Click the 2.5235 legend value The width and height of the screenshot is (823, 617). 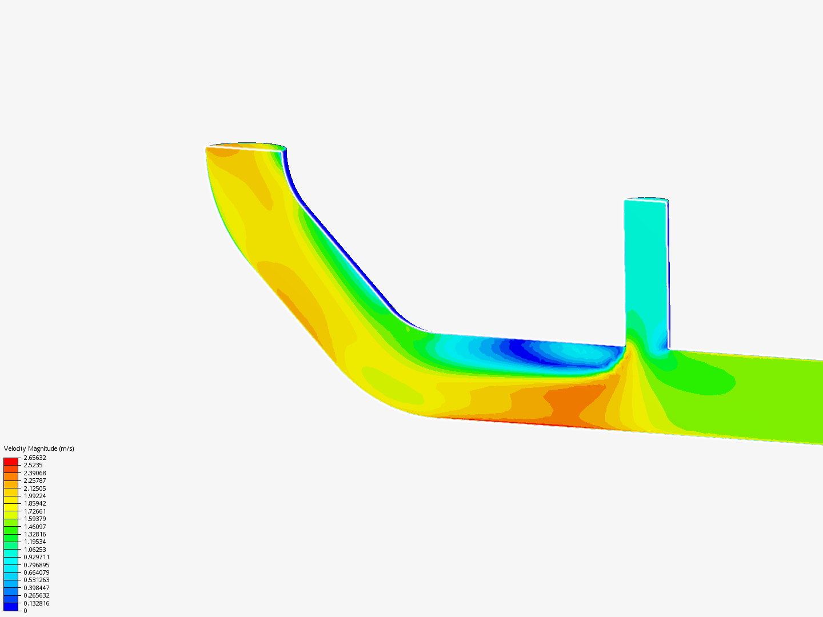point(33,465)
